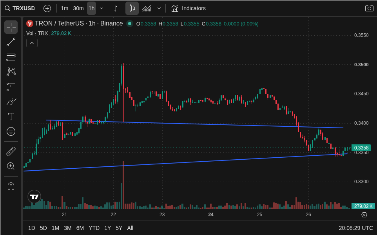Click the date label 22 on time axis
The width and height of the screenshot is (377, 235).
[x=113, y=215]
